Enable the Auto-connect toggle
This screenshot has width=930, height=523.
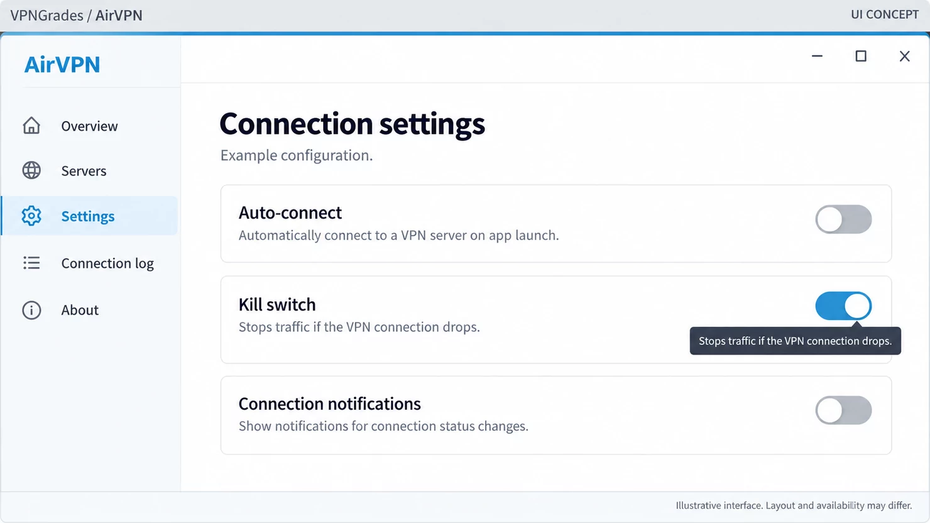(x=843, y=219)
